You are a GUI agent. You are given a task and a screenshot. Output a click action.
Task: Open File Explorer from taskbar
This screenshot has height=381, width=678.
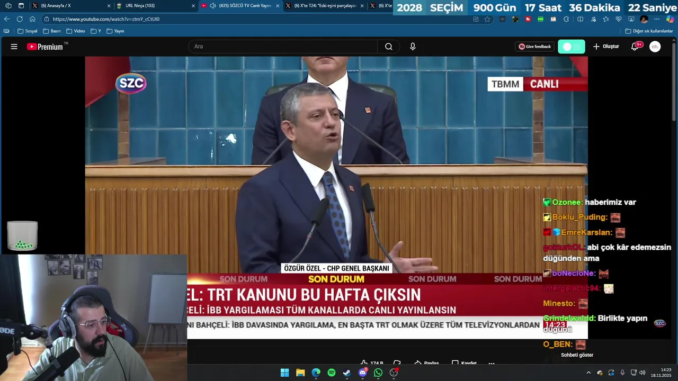pyautogui.click(x=300, y=373)
